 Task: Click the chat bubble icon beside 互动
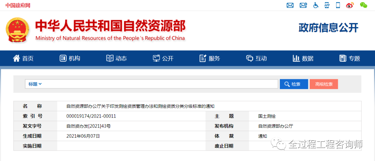pyautogui.click(x=250, y=58)
